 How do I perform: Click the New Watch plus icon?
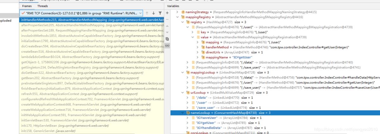point(167,13)
